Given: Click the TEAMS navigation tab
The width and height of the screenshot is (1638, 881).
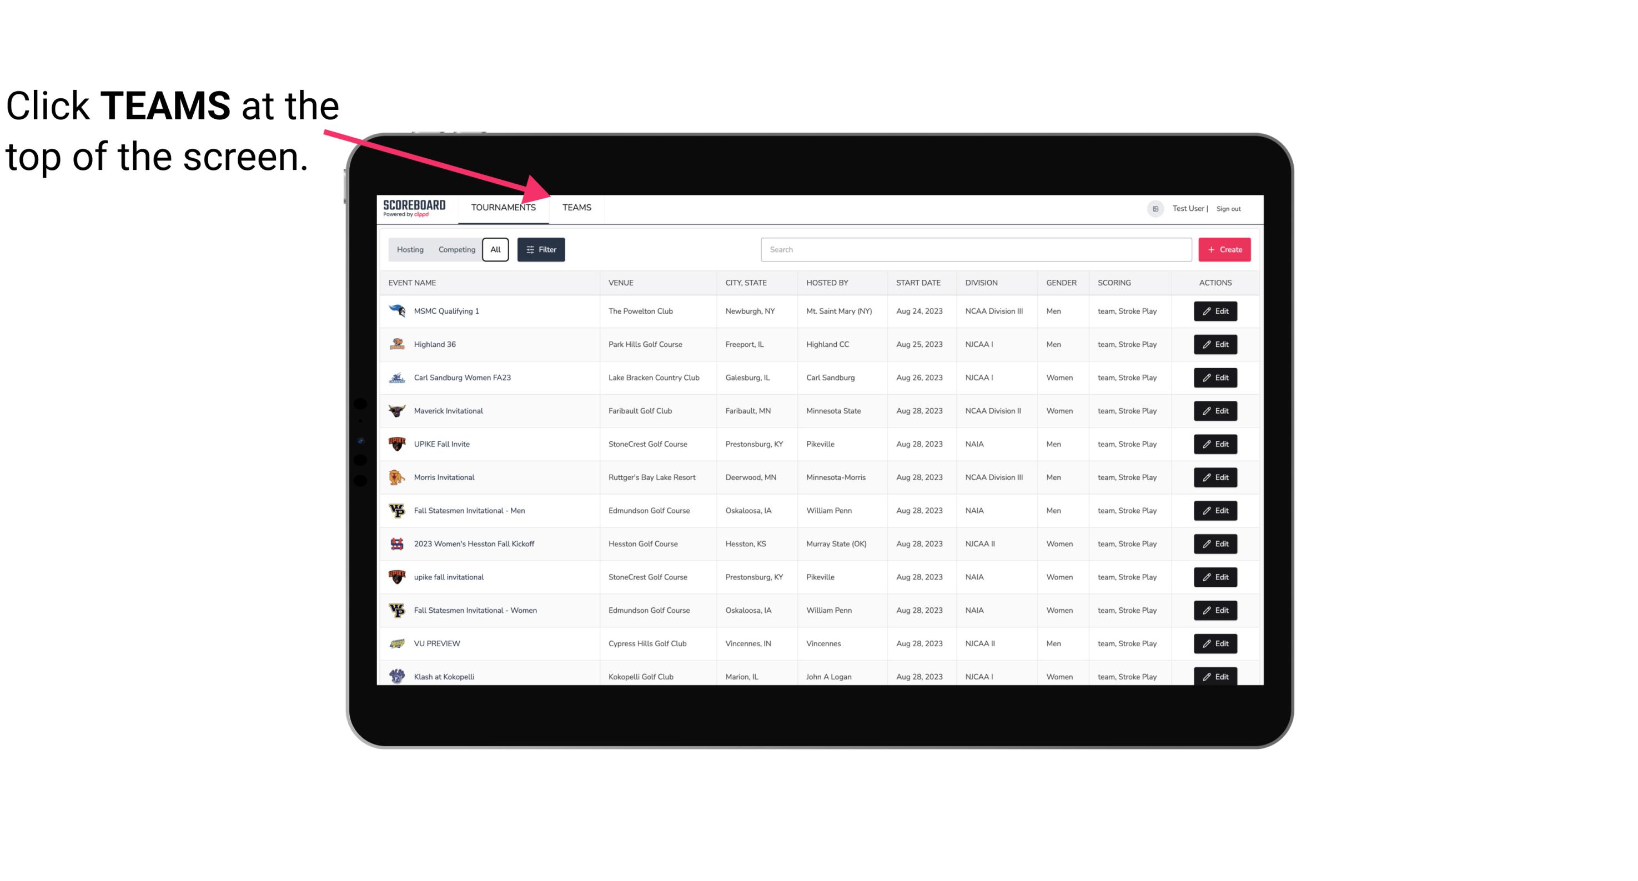Looking at the screenshot, I should [576, 207].
